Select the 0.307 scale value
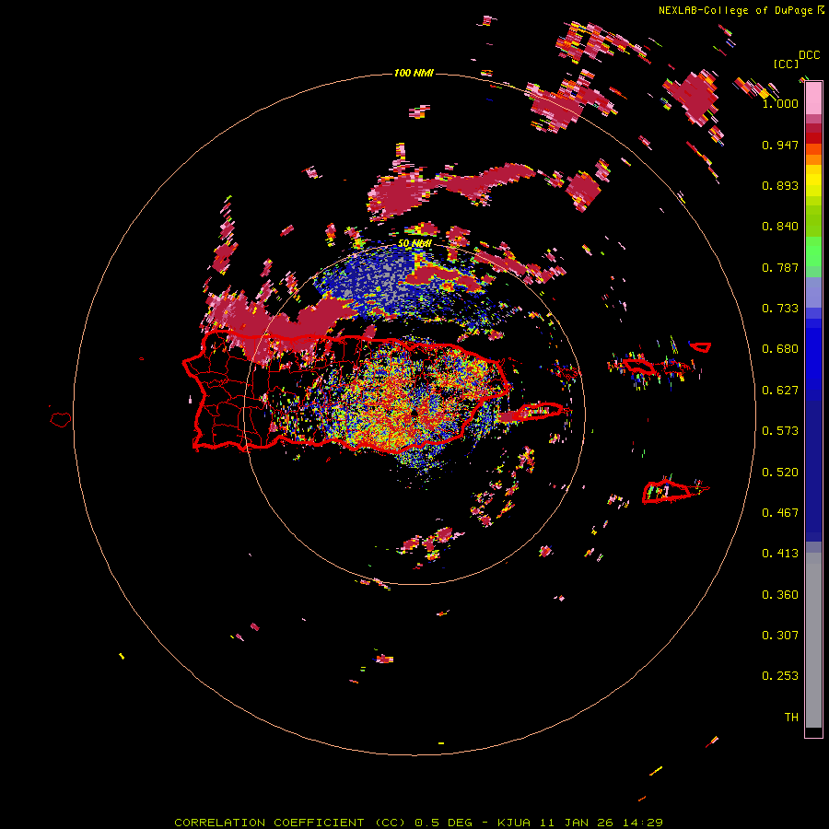 [780, 636]
